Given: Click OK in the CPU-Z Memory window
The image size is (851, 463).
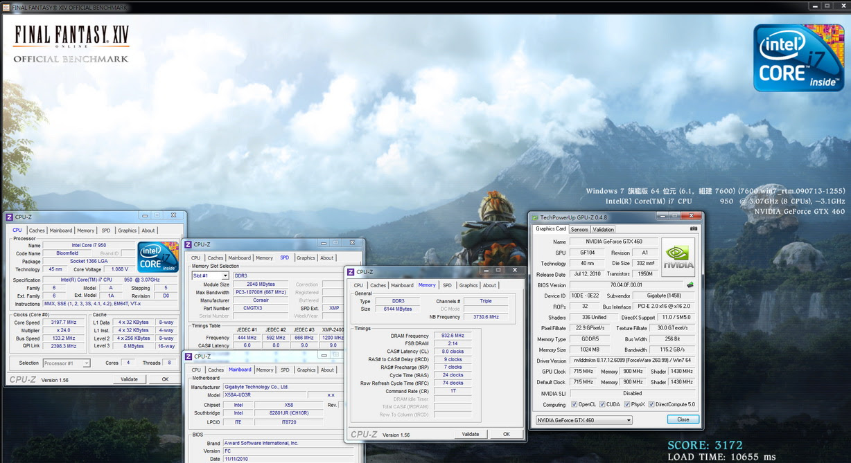Looking at the screenshot, I should click(506, 434).
